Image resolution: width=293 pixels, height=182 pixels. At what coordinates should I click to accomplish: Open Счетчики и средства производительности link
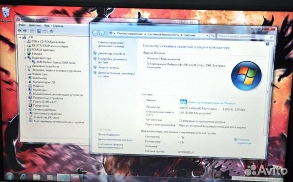pyautogui.click(x=111, y=146)
